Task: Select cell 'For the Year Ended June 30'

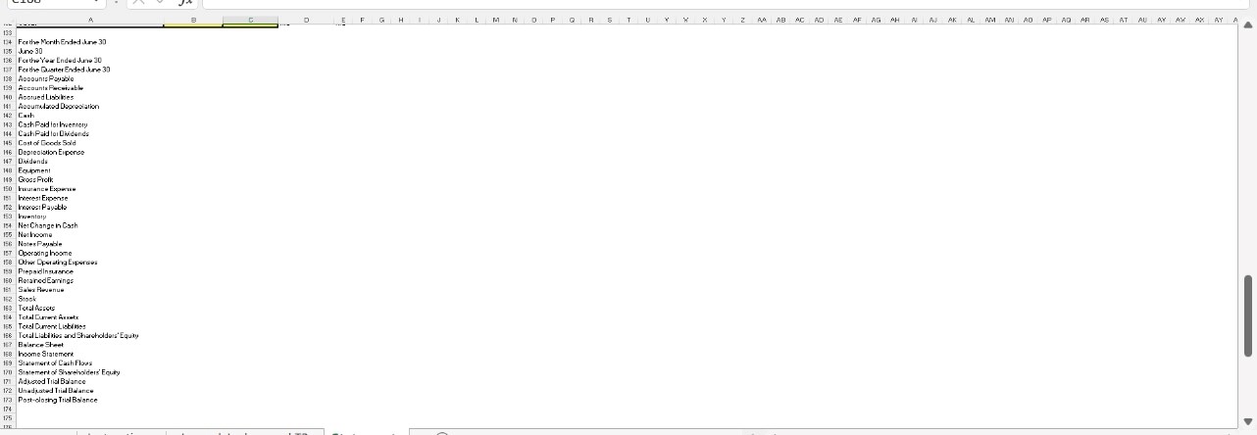Action: pos(90,61)
